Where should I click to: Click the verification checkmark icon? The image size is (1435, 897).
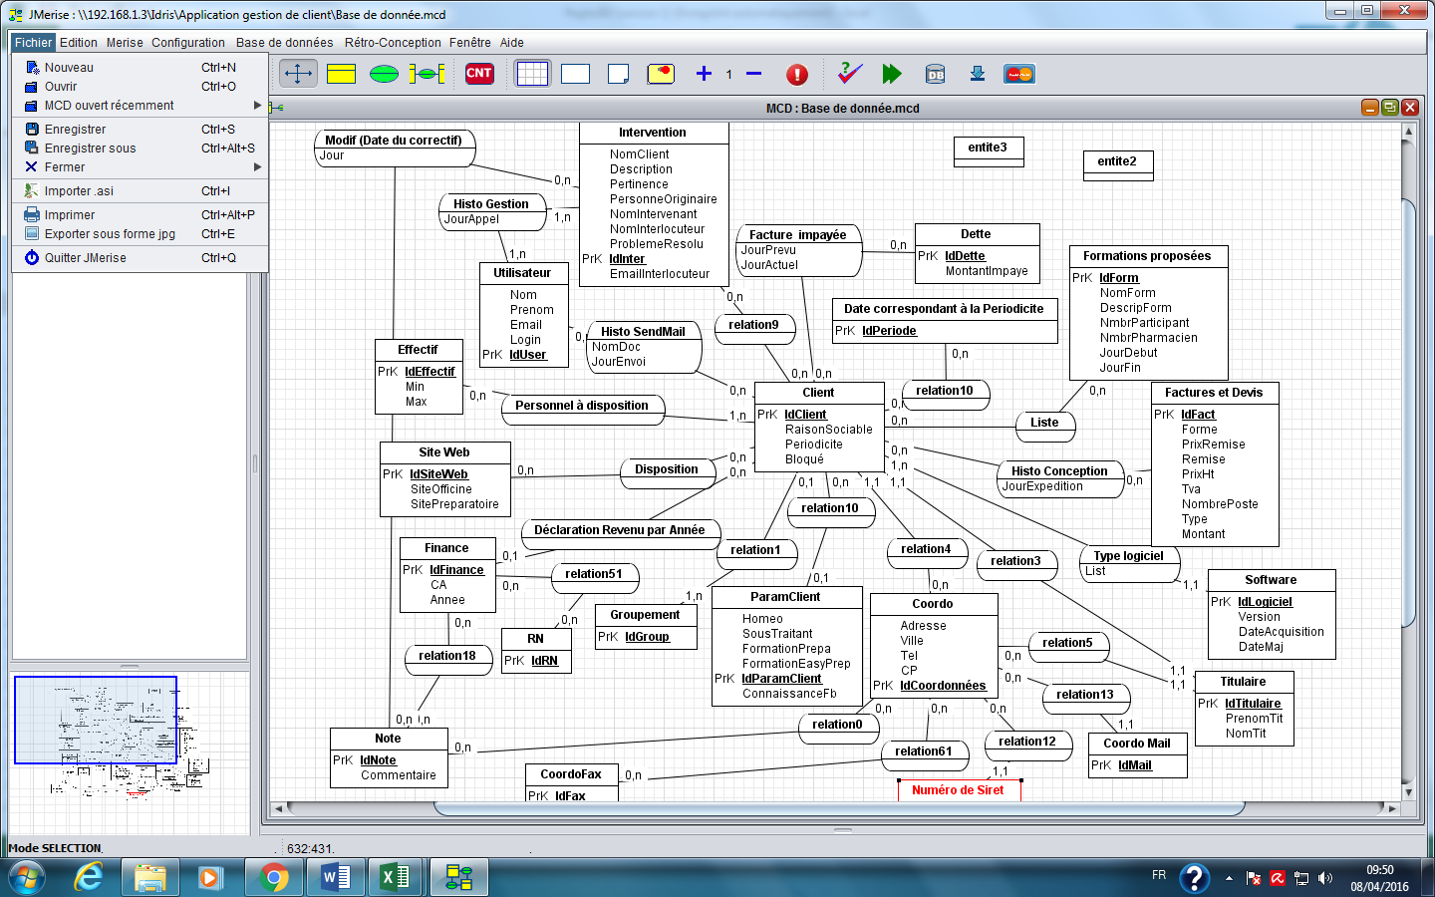tap(849, 73)
